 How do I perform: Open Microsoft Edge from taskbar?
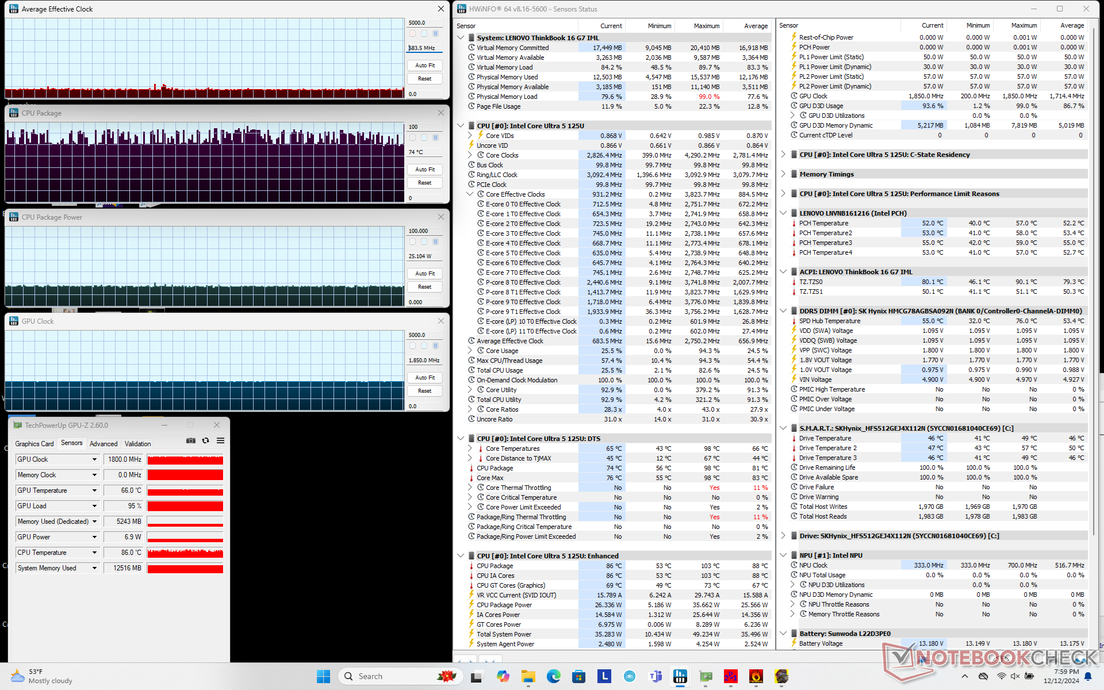(x=553, y=677)
